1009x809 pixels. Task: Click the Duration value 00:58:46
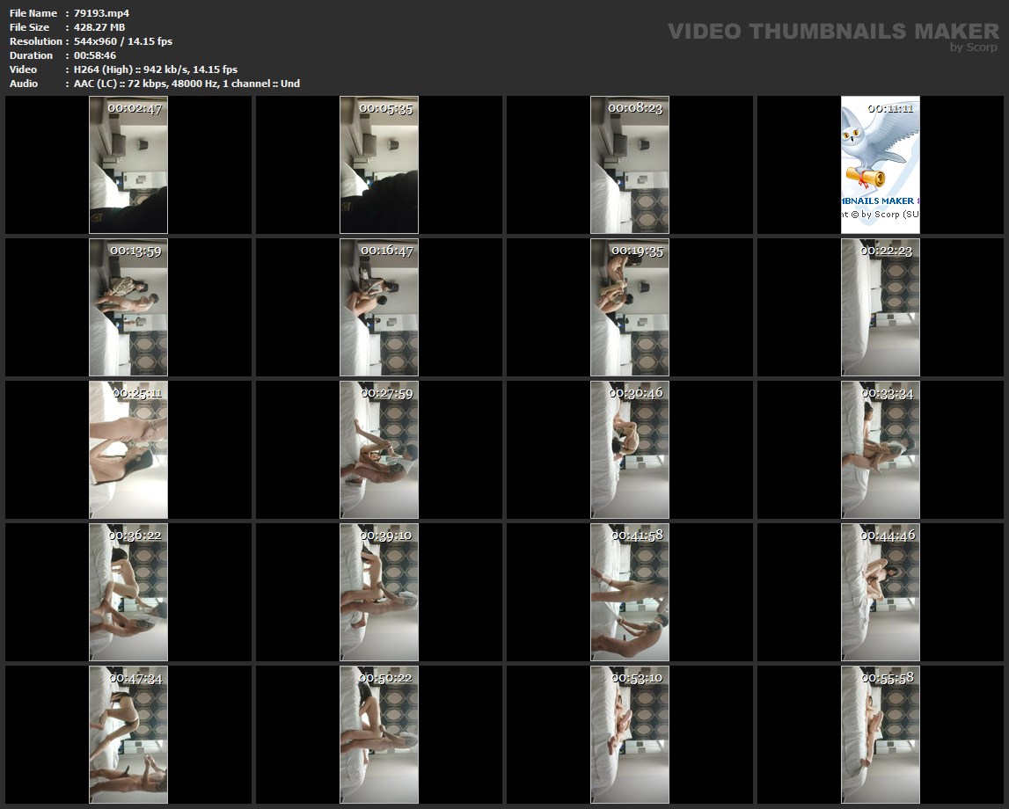click(95, 55)
